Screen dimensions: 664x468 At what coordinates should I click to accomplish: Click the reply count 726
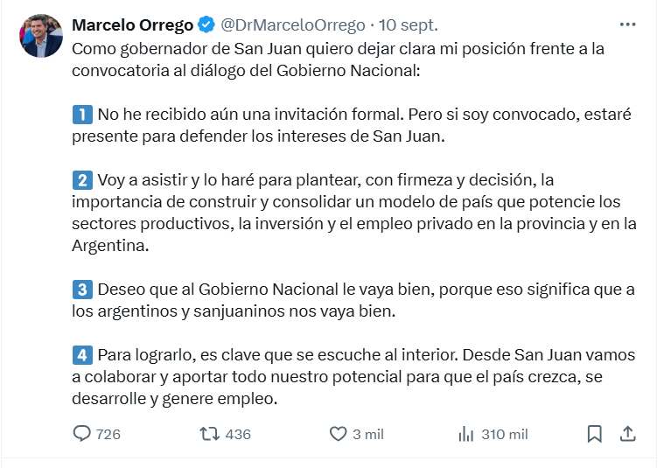(x=108, y=434)
